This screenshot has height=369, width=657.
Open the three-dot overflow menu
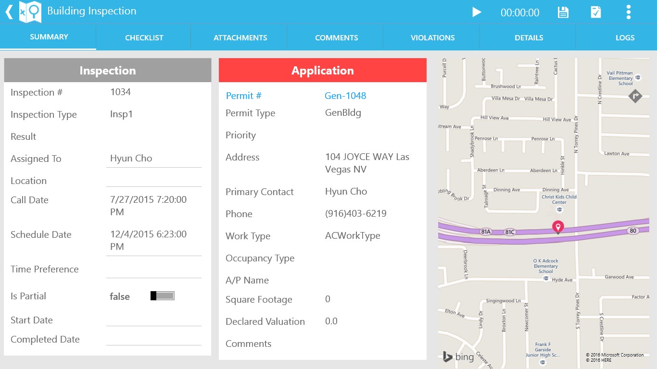(629, 12)
